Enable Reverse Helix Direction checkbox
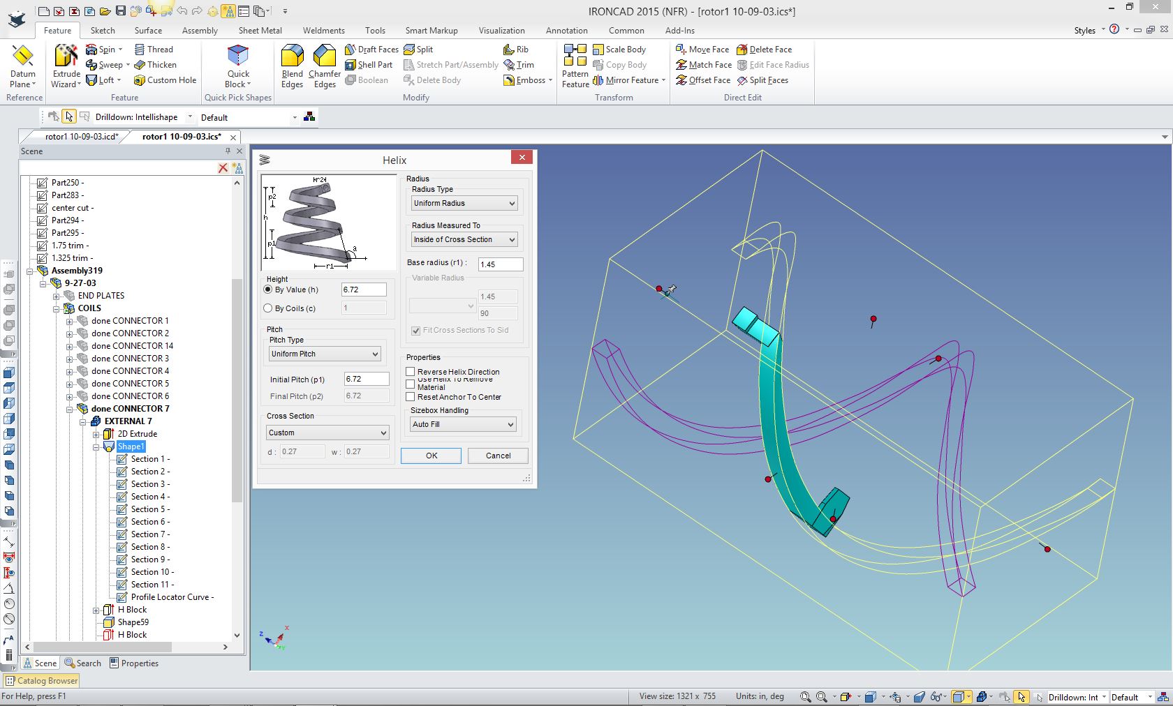Image resolution: width=1173 pixels, height=706 pixels. pos(411,372)
